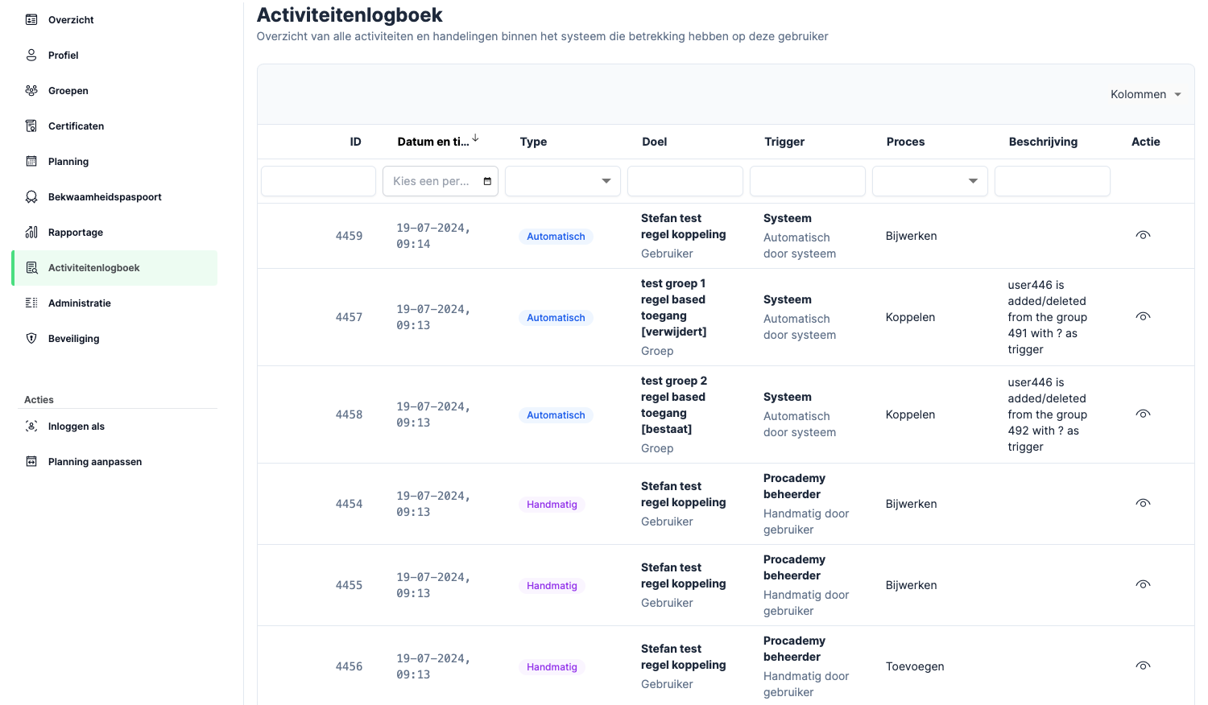Go to Planning in the sidebar
Screen dimensions: 1208x705
68,161
